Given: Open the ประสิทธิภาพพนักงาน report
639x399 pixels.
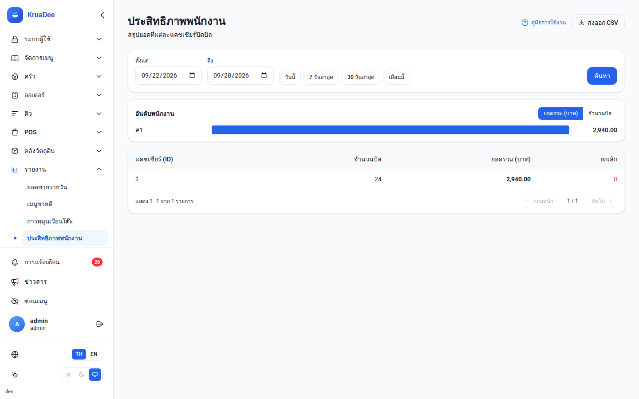Looking at the screenshot, I should (65, 238).
